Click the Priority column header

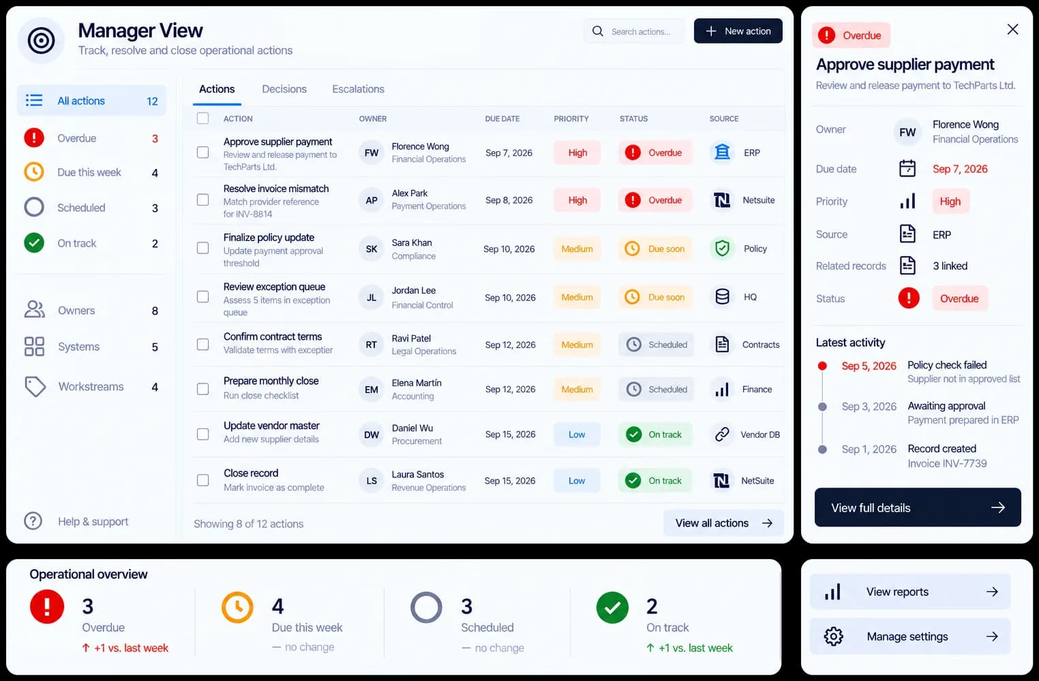(571, 118)
